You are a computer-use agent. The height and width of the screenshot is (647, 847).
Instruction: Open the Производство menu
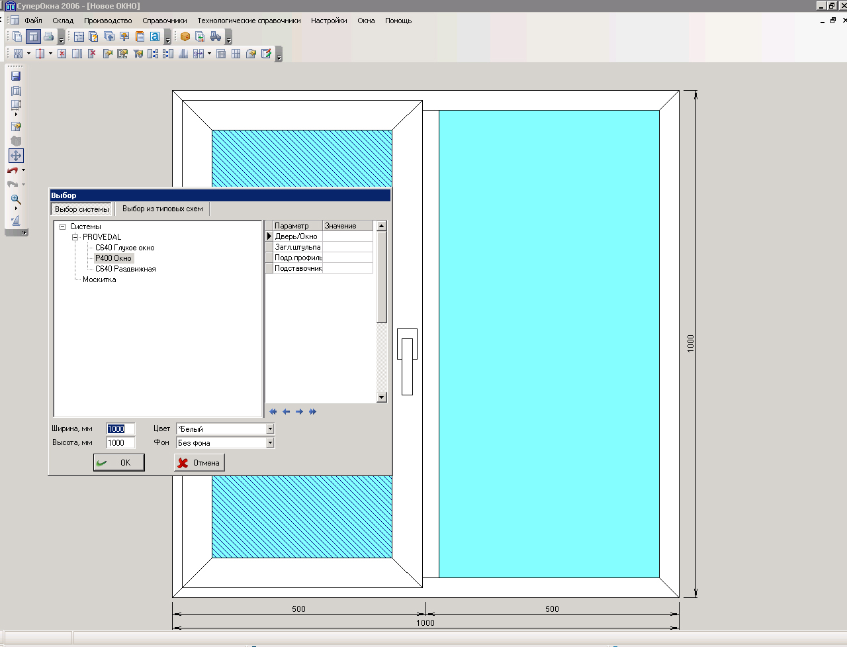(108, 21)
